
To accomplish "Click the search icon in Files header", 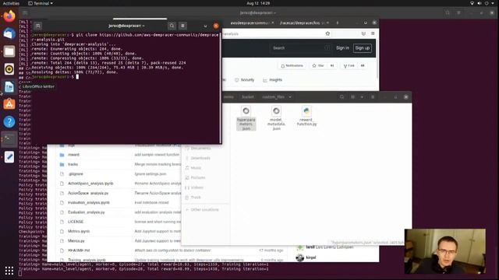I will (x=342, y=96).
